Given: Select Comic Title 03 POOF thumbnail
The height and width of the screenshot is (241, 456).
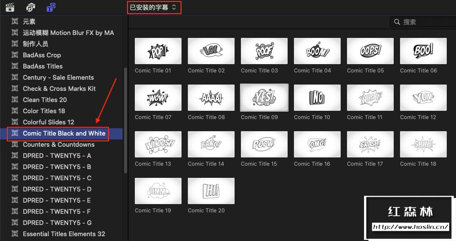Looking at the screenshot, I should click(264, 51).
